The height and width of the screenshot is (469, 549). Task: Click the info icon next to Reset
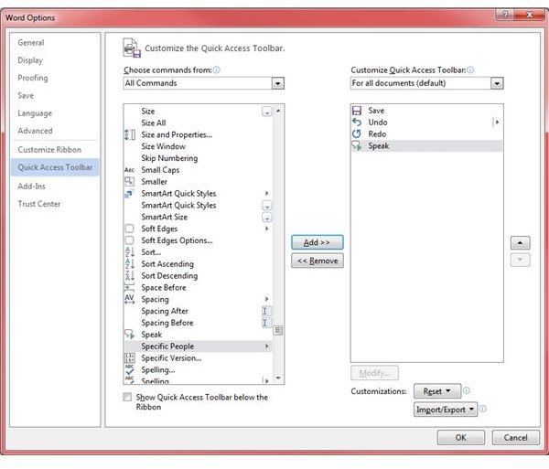466,390
